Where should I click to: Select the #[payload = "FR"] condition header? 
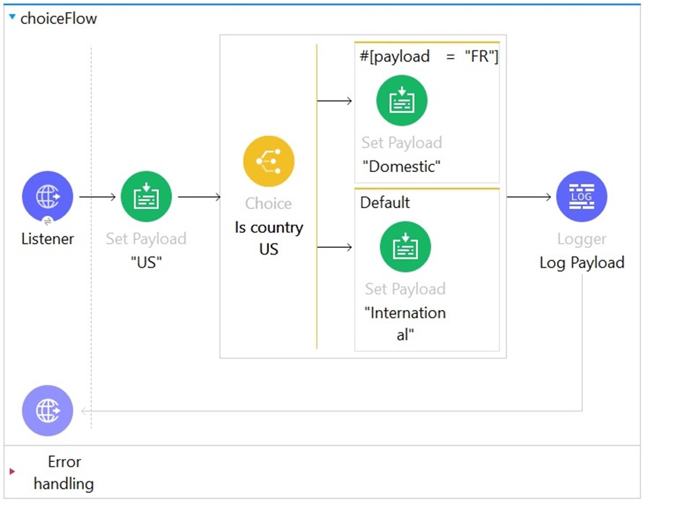(x=428, y=56)
